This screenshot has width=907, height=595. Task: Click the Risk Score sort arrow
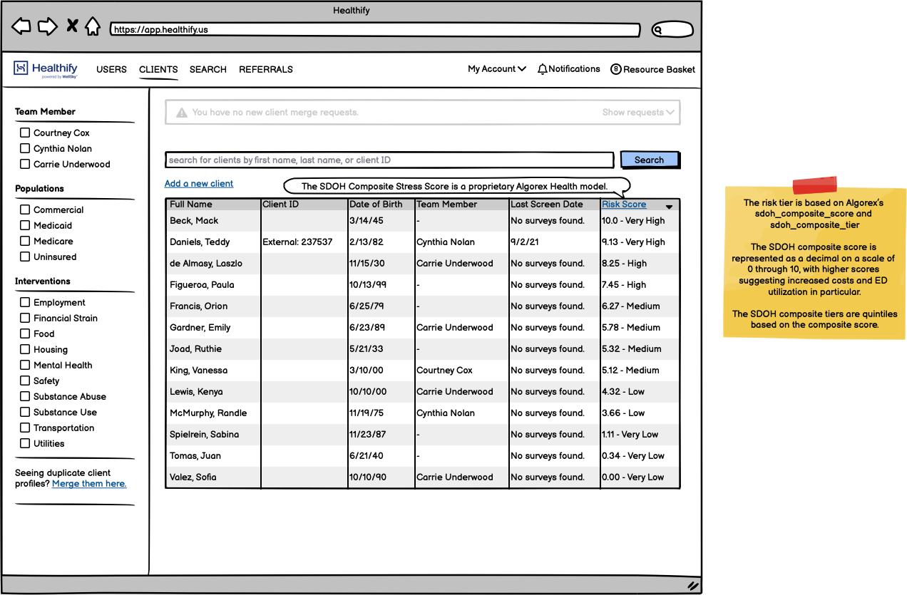(669, 207)
